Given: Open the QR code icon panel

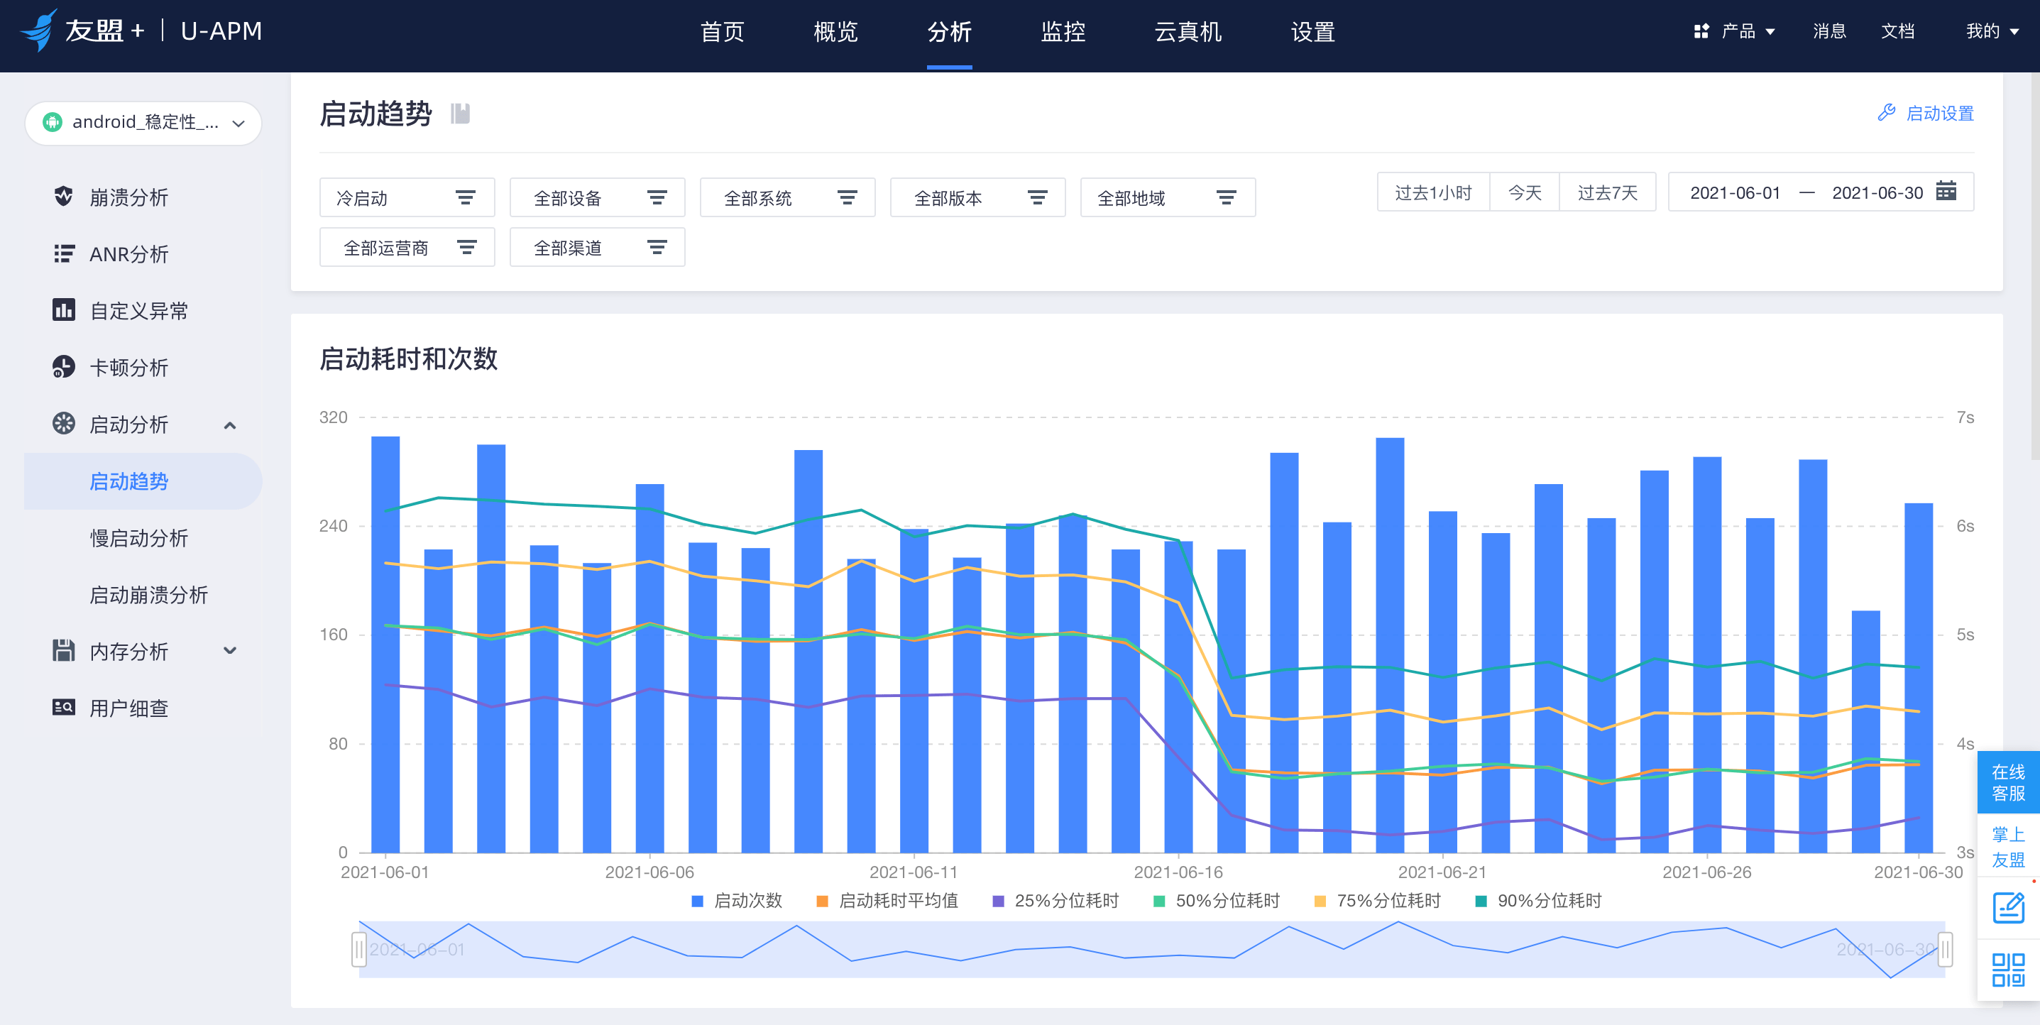Looking at the screenshot, I should click(x=2007, y=970).
